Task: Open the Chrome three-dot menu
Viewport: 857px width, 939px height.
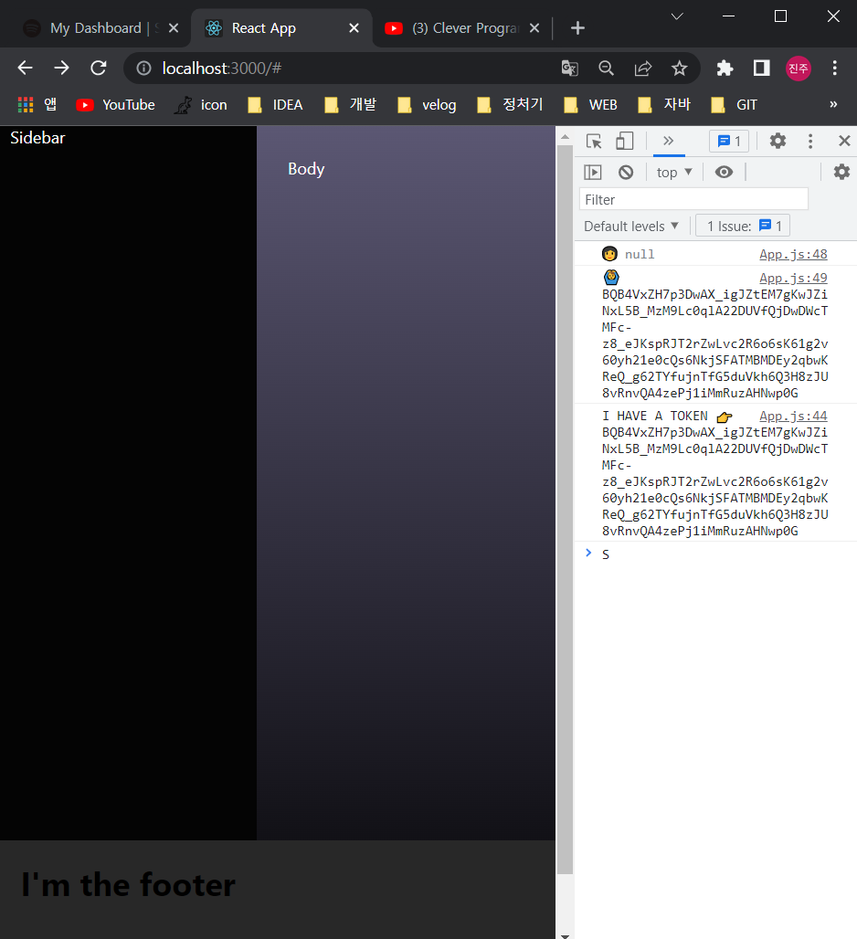Action: [834, 69]
